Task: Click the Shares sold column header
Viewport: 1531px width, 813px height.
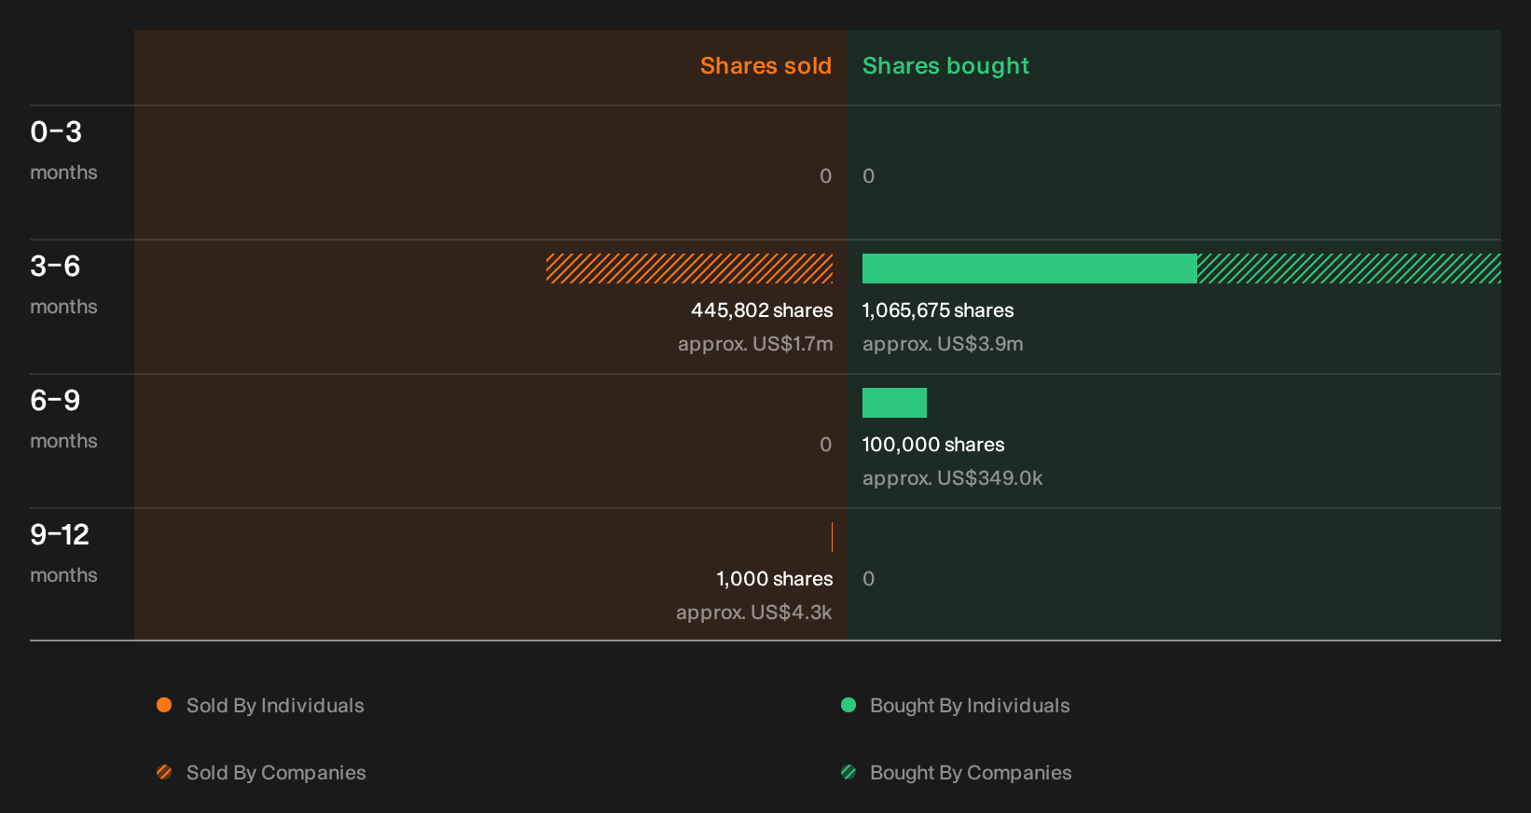Action: click(x=765, y=66)
